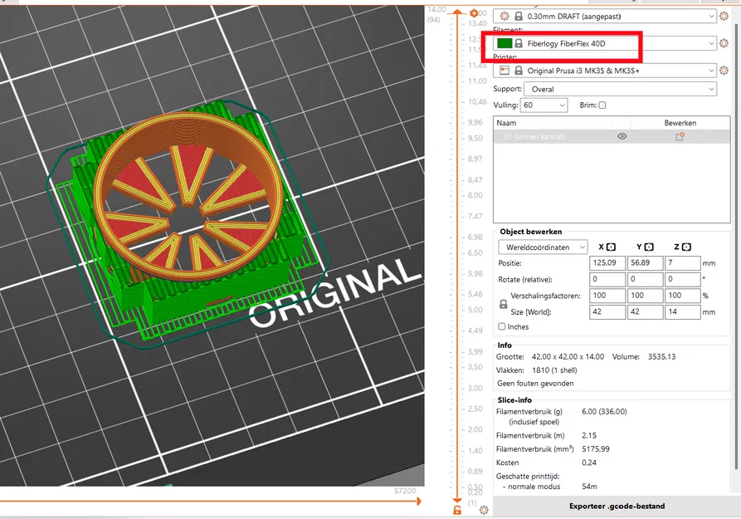
Task: Click the 'Geen fouten gevonden' text
Action: click(535, 384)
